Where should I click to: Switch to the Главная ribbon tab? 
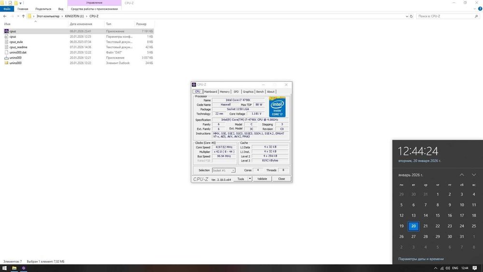point(23,9)
